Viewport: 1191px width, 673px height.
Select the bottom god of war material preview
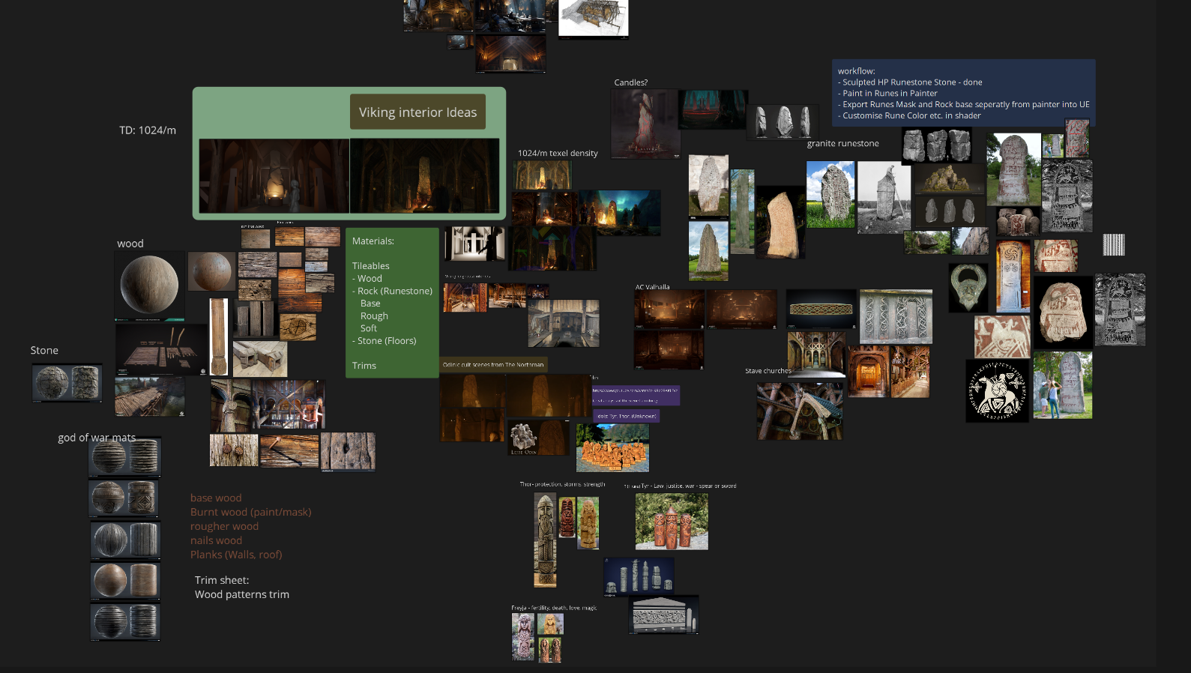click(x=125, y=622)
